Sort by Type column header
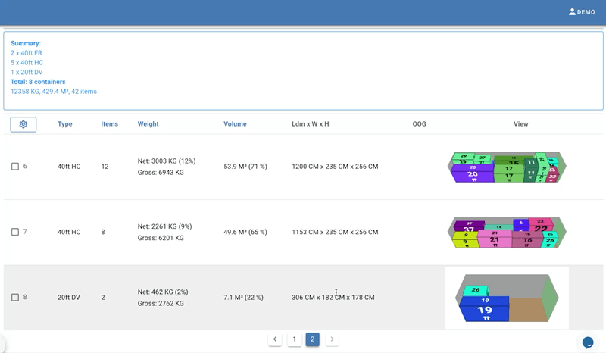Image resolution: width=606 pixels, height=353 pixels. tap(65, 123)
